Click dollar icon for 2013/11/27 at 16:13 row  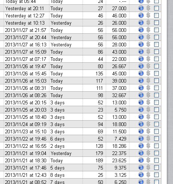coord(148,44)
